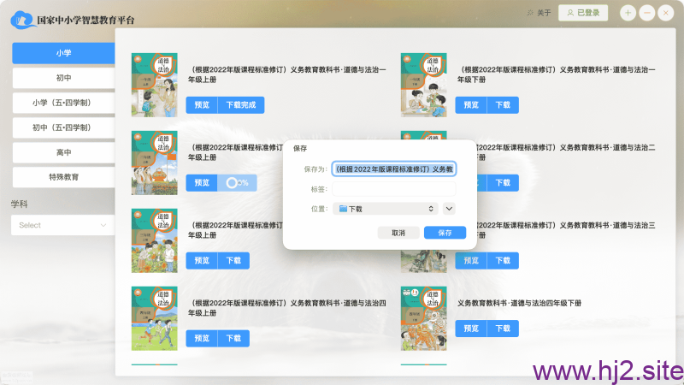Viewport: 684px width, 385px height.
Task: Preview 道德与法治一年级上册 textbook
Action: point(202,104)
